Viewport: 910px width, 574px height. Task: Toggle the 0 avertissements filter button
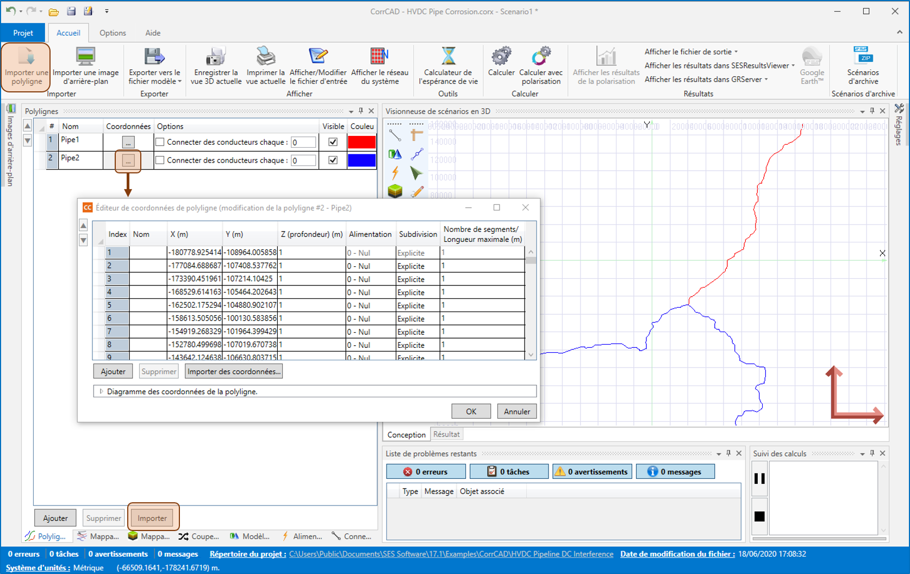(592, 472)
